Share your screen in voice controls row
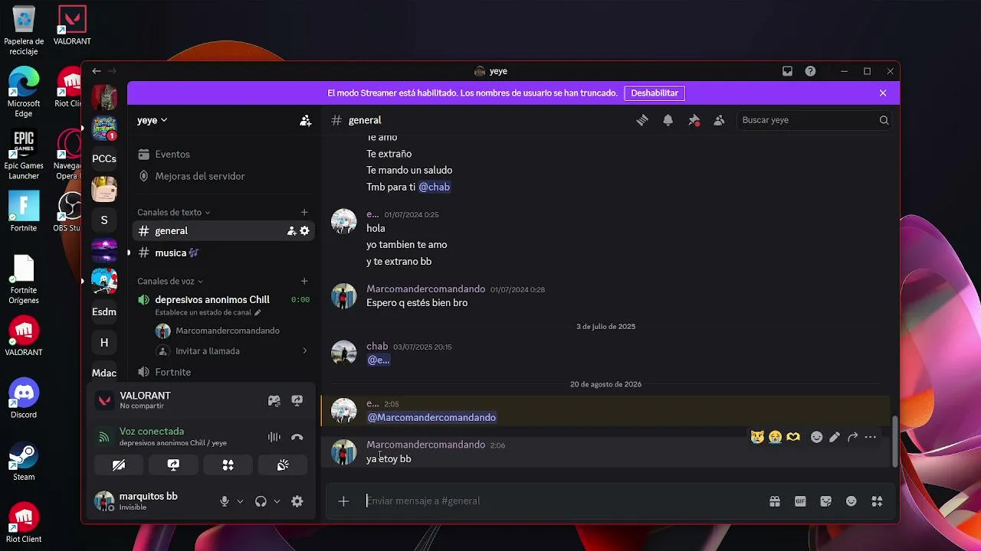981x551 pixels. point(173,465)
